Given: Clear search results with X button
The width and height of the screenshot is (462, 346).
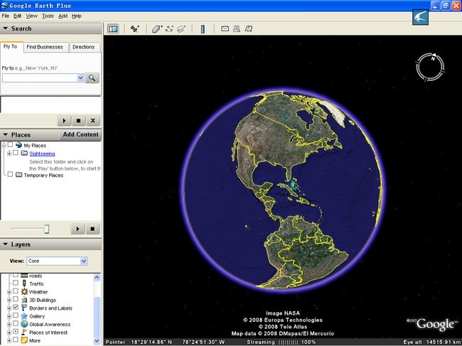Looking at the screenshot, I should tap(93, 121).
